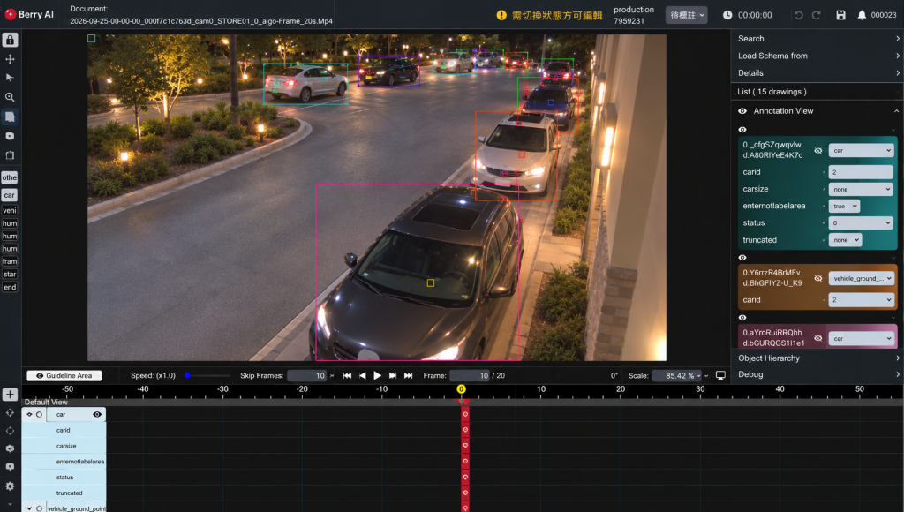Hide annotation 0.aYroRuiRRQhh with crossed-eye icon
The width and height of the screenshot is (904, 512).
pyautogui.click(x=818, y=338)
